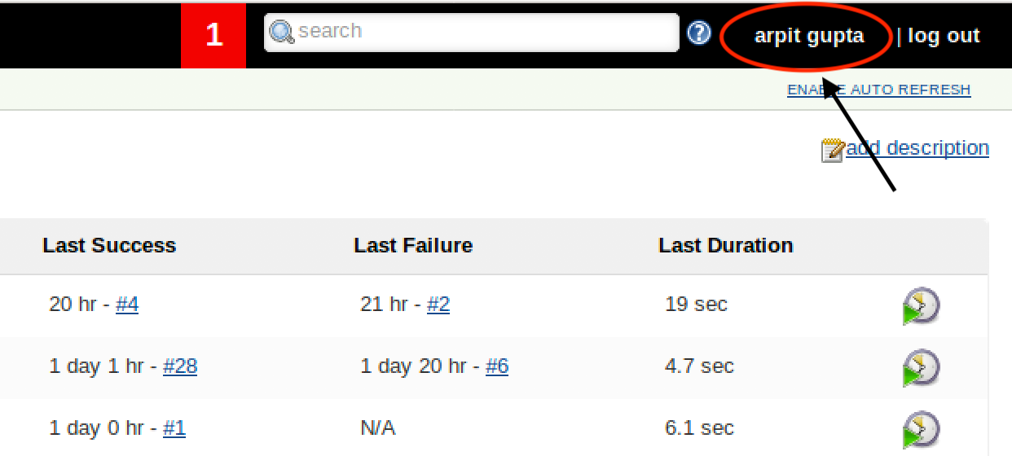The width and height of the screenshot is (1012, 456).
Task: Open the search help question-mark icon
Action: pyautogui.click(x=699, y=33)
